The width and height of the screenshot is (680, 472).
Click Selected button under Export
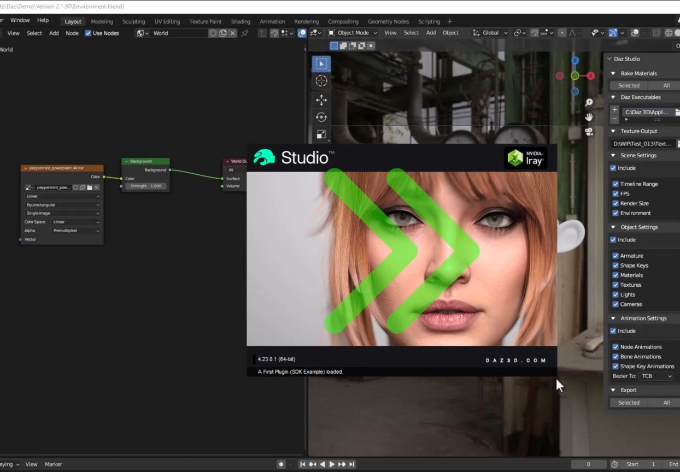click(629, 403)
